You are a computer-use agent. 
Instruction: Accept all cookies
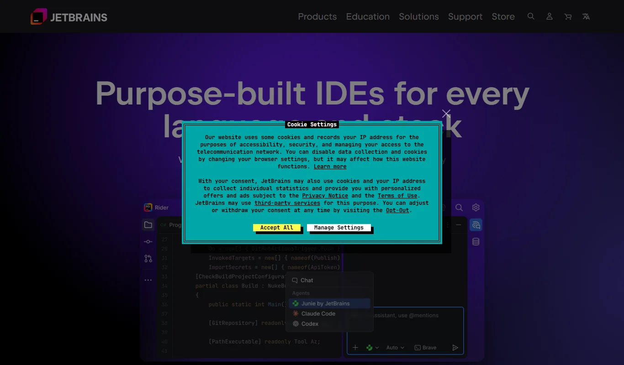[x=277, y=228]
